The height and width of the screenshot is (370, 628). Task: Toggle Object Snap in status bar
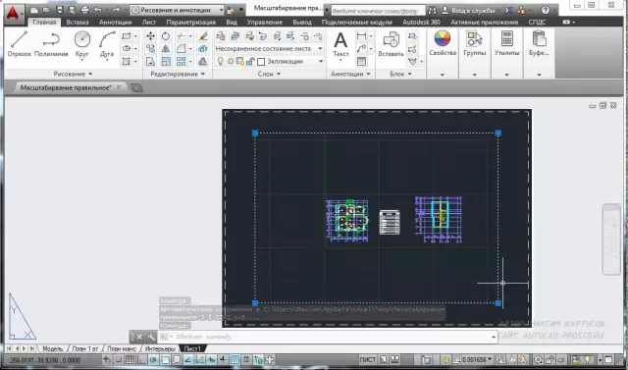click(165, 359)
